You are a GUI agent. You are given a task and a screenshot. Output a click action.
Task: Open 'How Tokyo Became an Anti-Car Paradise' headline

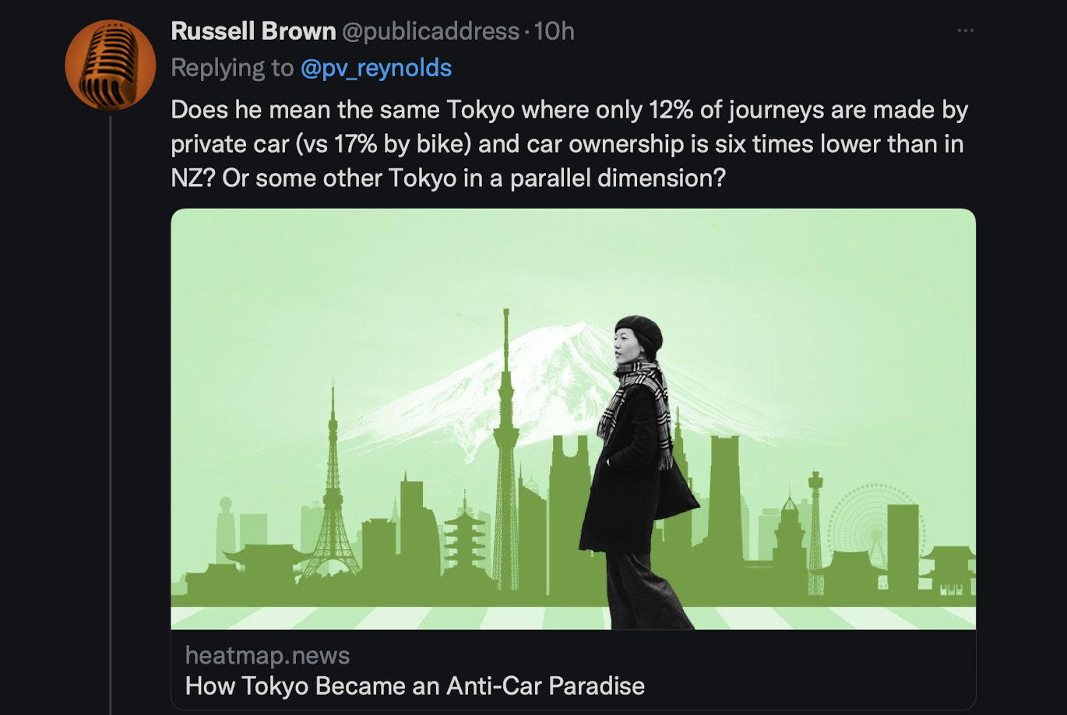tap(415, 686)
